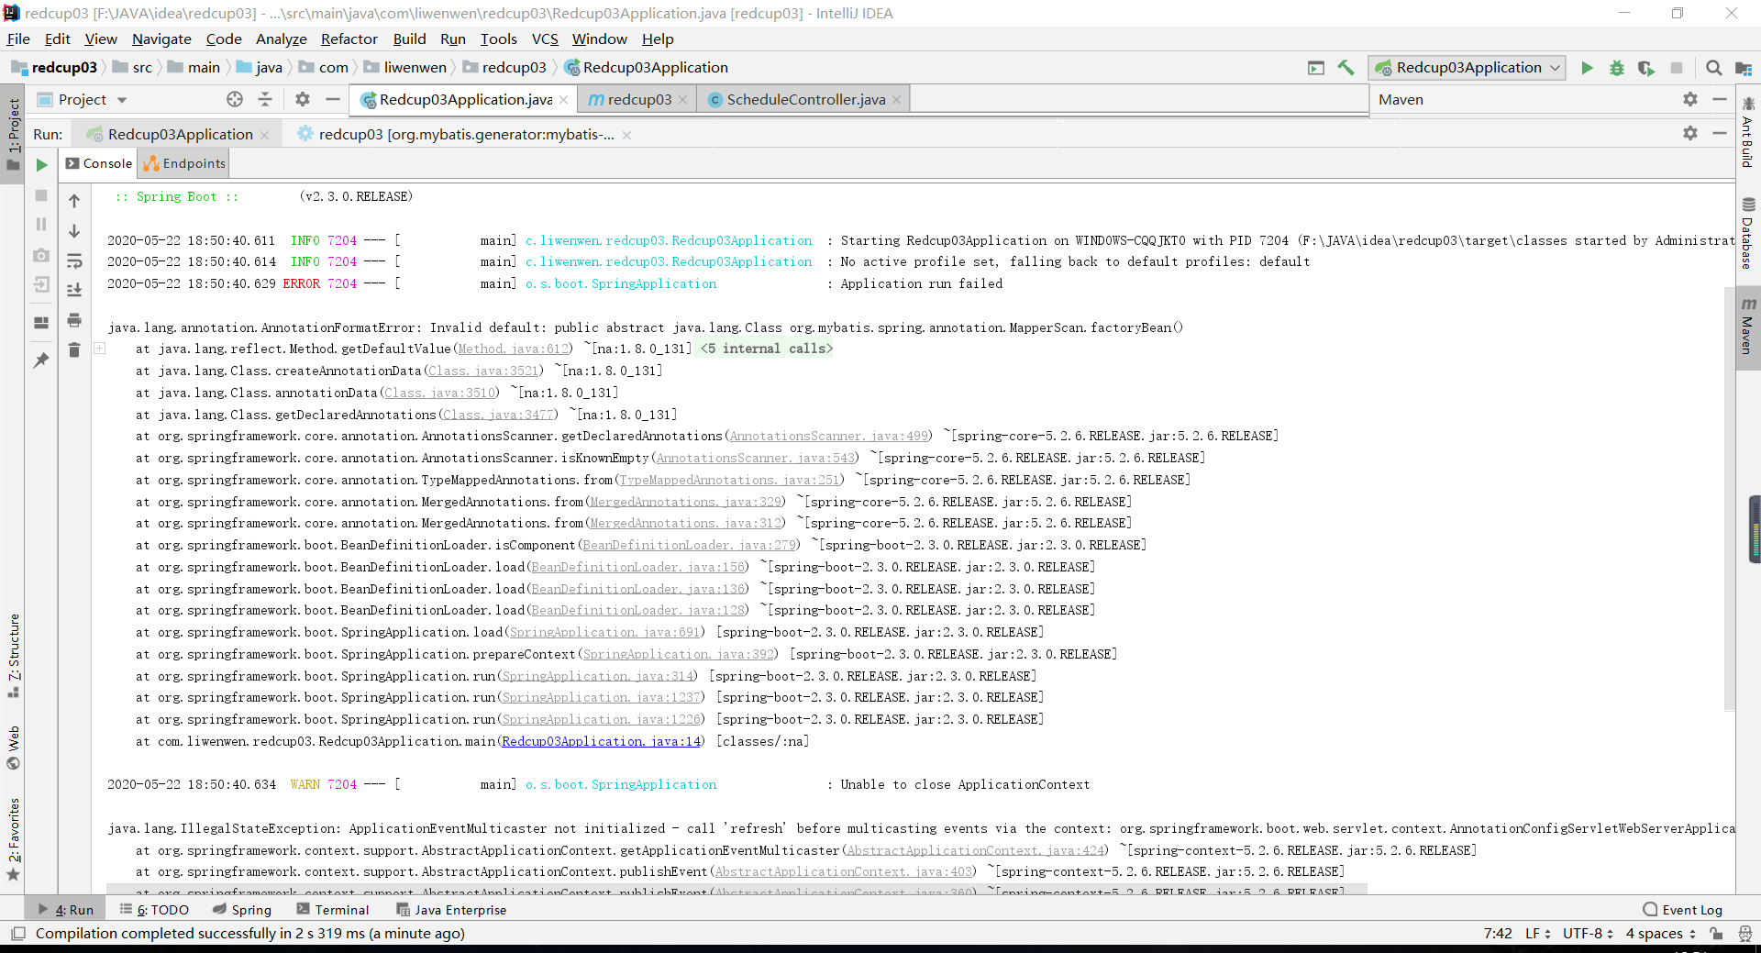The image size is (1761, 953).
Task: Toggle Database side tool window
Action: (x=1748, y=233)
